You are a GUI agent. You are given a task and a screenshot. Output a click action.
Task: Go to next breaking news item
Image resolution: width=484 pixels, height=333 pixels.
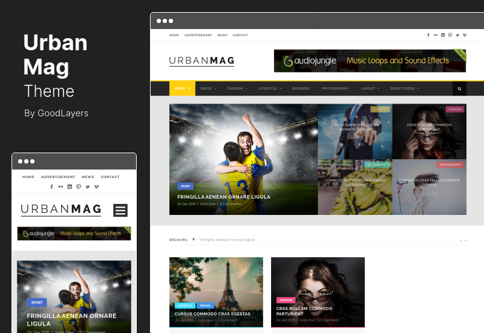point(465,240)
